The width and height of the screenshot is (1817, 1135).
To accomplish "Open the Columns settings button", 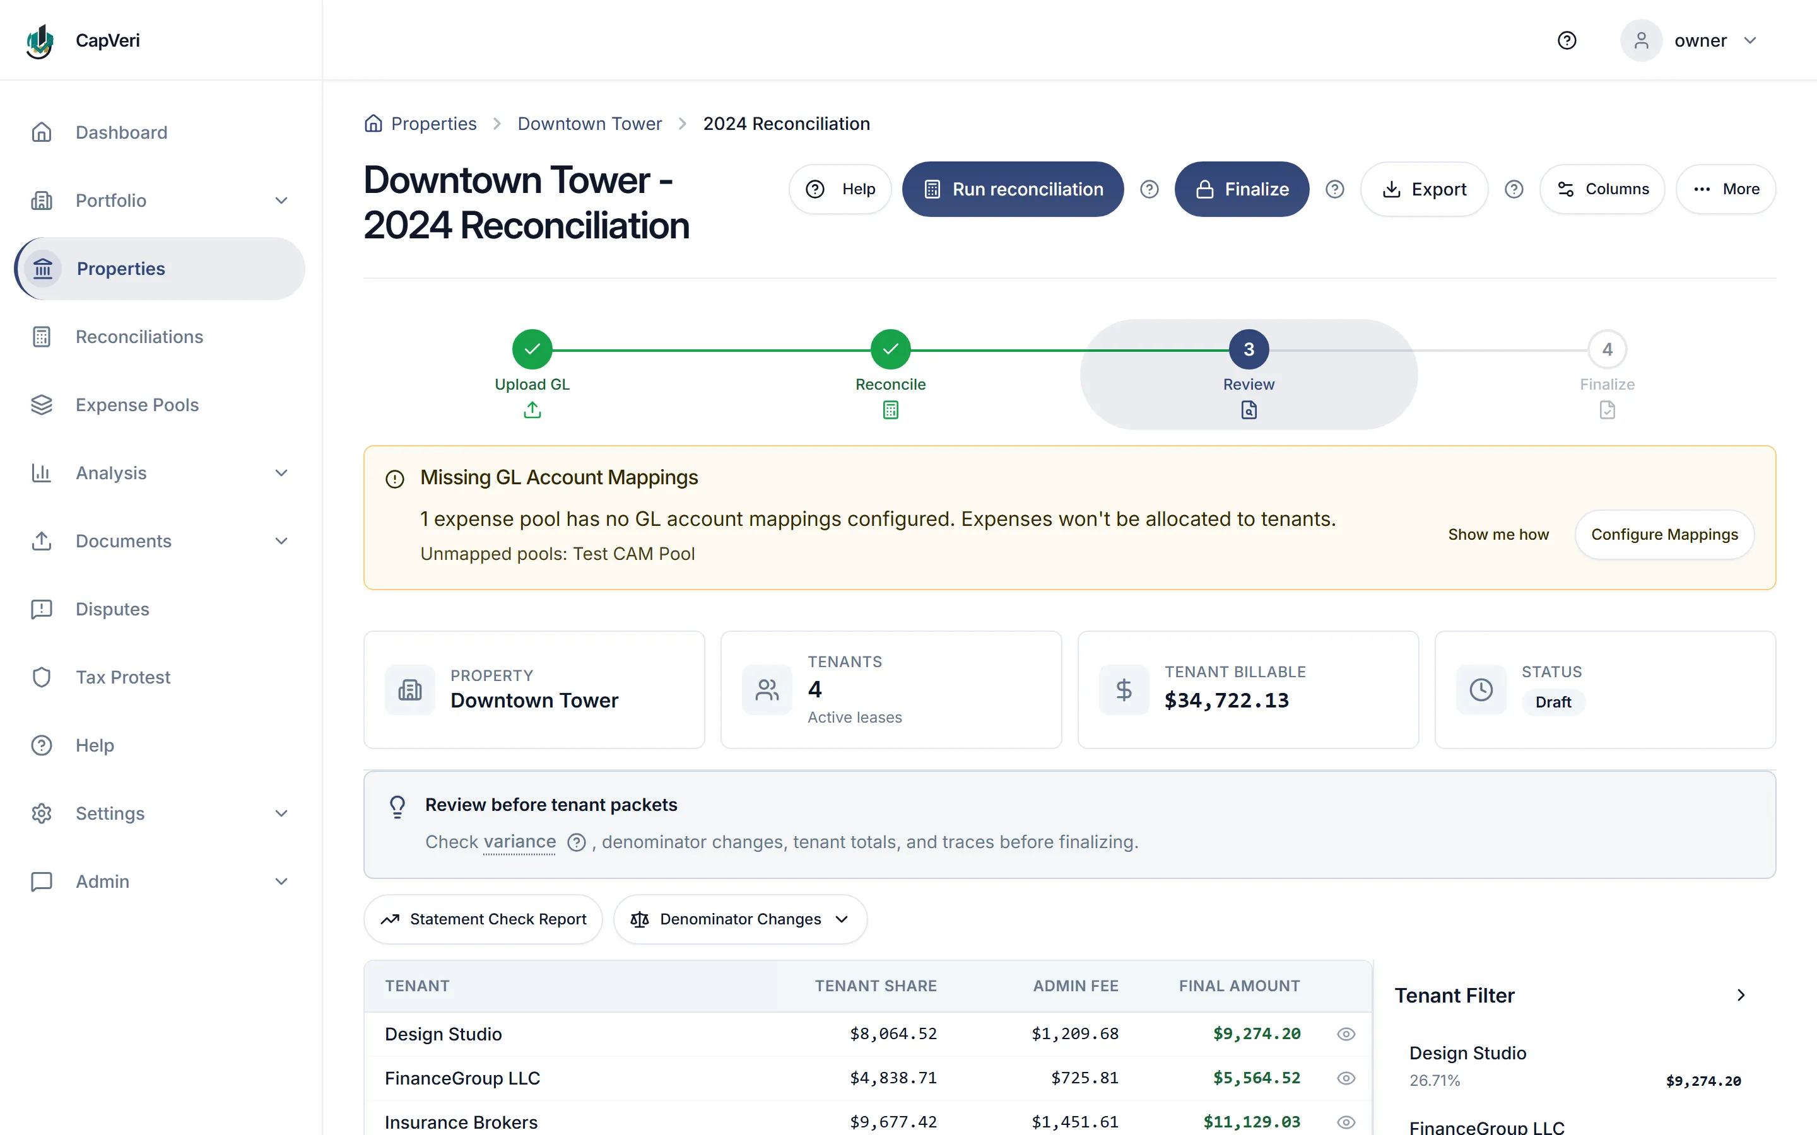I will pos(1601,189).
